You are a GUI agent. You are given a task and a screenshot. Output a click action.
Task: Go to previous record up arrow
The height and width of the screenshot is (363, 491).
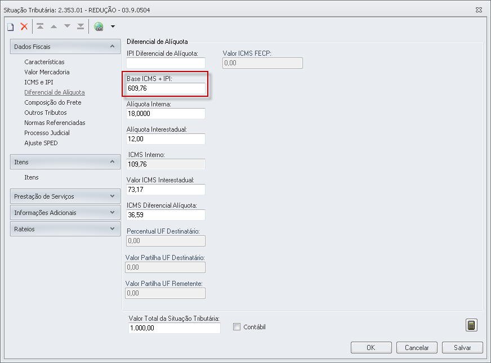(54, 26)
